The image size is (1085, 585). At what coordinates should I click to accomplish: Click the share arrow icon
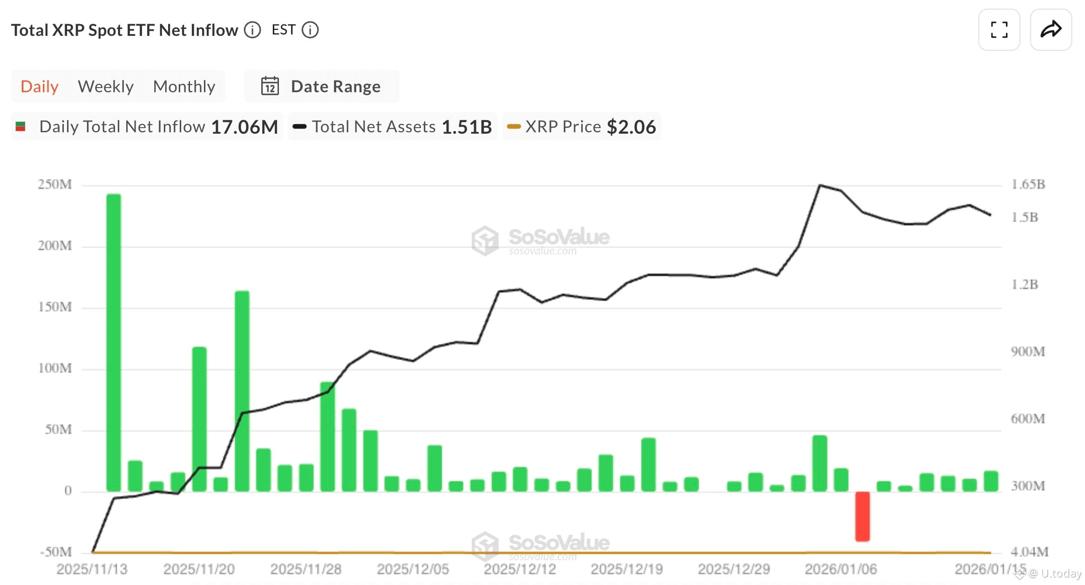(x=1051, y=30)
